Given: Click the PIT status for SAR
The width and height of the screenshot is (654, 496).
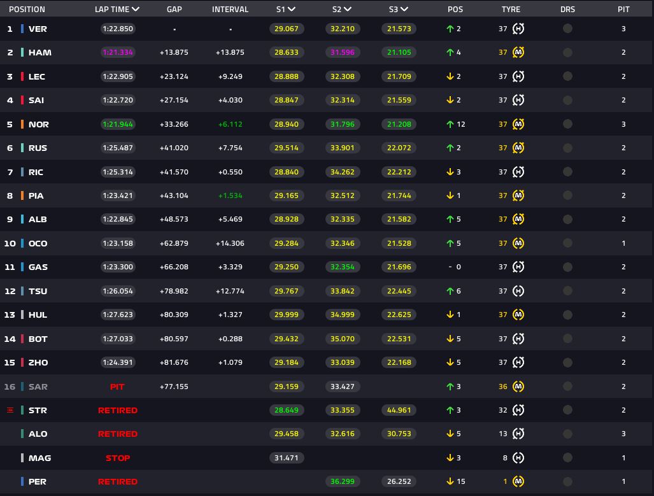Looking at the screenshot, I should 117,386.
